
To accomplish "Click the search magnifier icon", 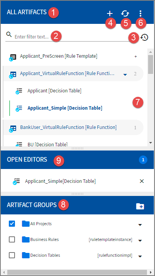I will [9, 34].
